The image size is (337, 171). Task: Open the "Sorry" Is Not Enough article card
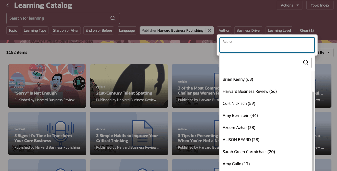pyautogui.click(x=47, y=86)
